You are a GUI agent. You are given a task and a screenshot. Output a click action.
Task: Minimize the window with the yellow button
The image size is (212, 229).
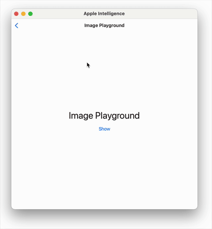[23, 14]
